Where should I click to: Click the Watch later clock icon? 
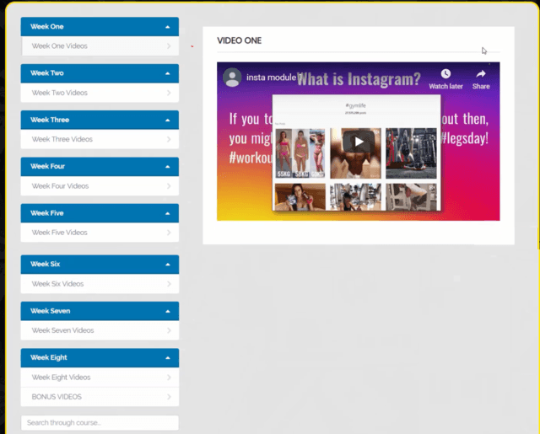pyautogui.click(x=445, y=73)
